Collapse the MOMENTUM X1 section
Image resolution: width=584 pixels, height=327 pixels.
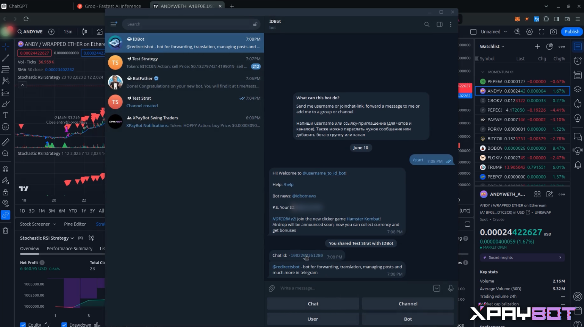click(483, 72)
